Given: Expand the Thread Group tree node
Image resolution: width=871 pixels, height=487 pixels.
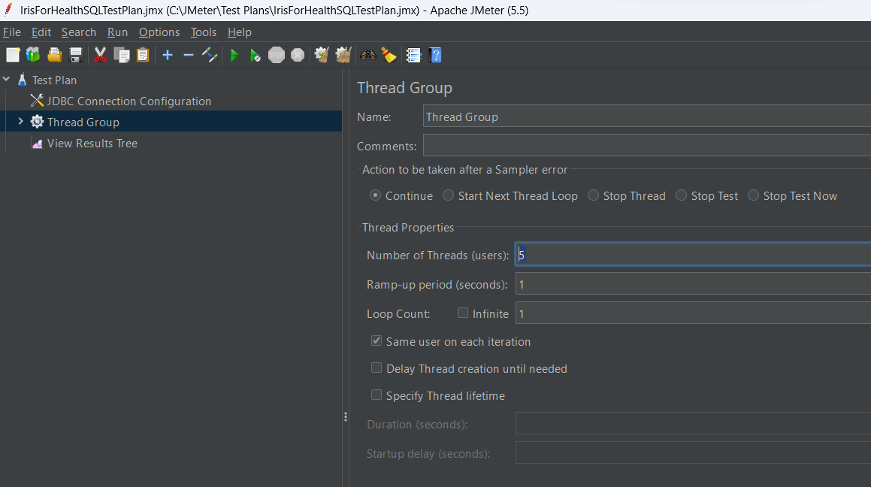Looking at the screenshot, I should pyautogui.click(x=20, y=122).
